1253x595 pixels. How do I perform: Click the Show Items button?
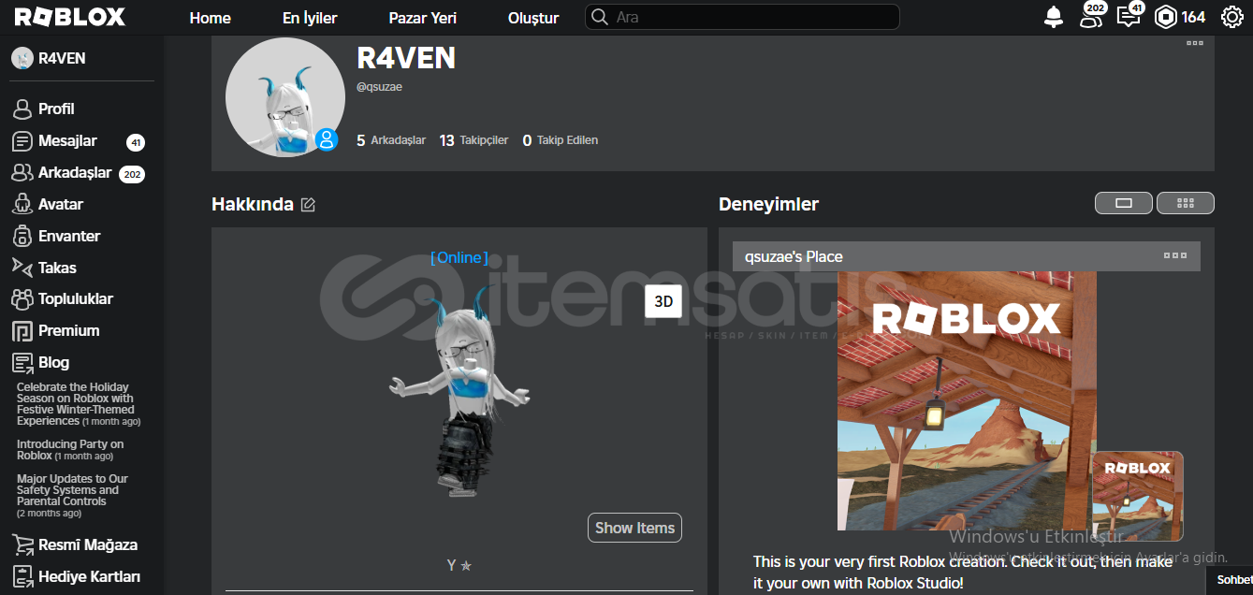pos(634,528)
